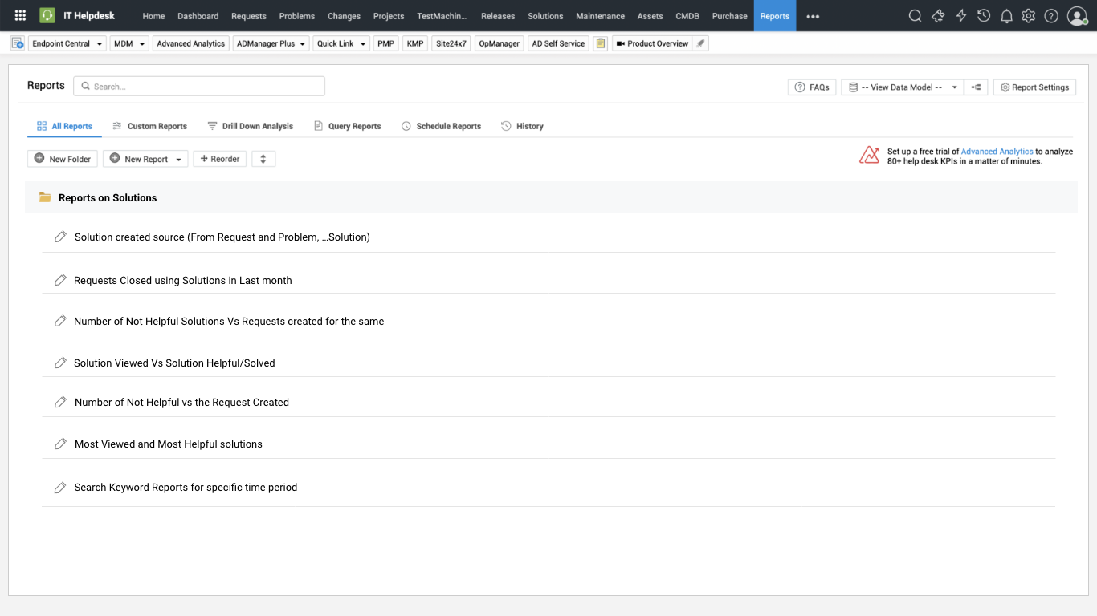Open the recent history clock icon
Screen dimensions: 1097x616
click(x=984, y=16)
